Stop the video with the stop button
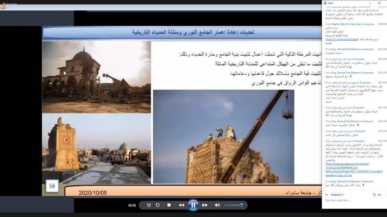This screenshot has height=217, width=387. pyautogui.click(x=169, y=205)
